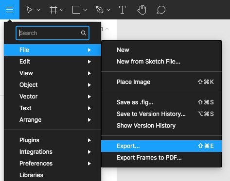This screenshot has height=181, width=230.
Task: Open the Object submenu
Action: click(53, 85)
